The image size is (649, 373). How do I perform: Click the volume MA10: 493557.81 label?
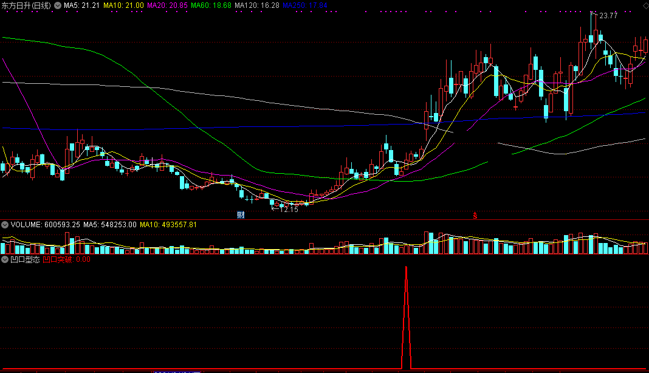(168, 225)
